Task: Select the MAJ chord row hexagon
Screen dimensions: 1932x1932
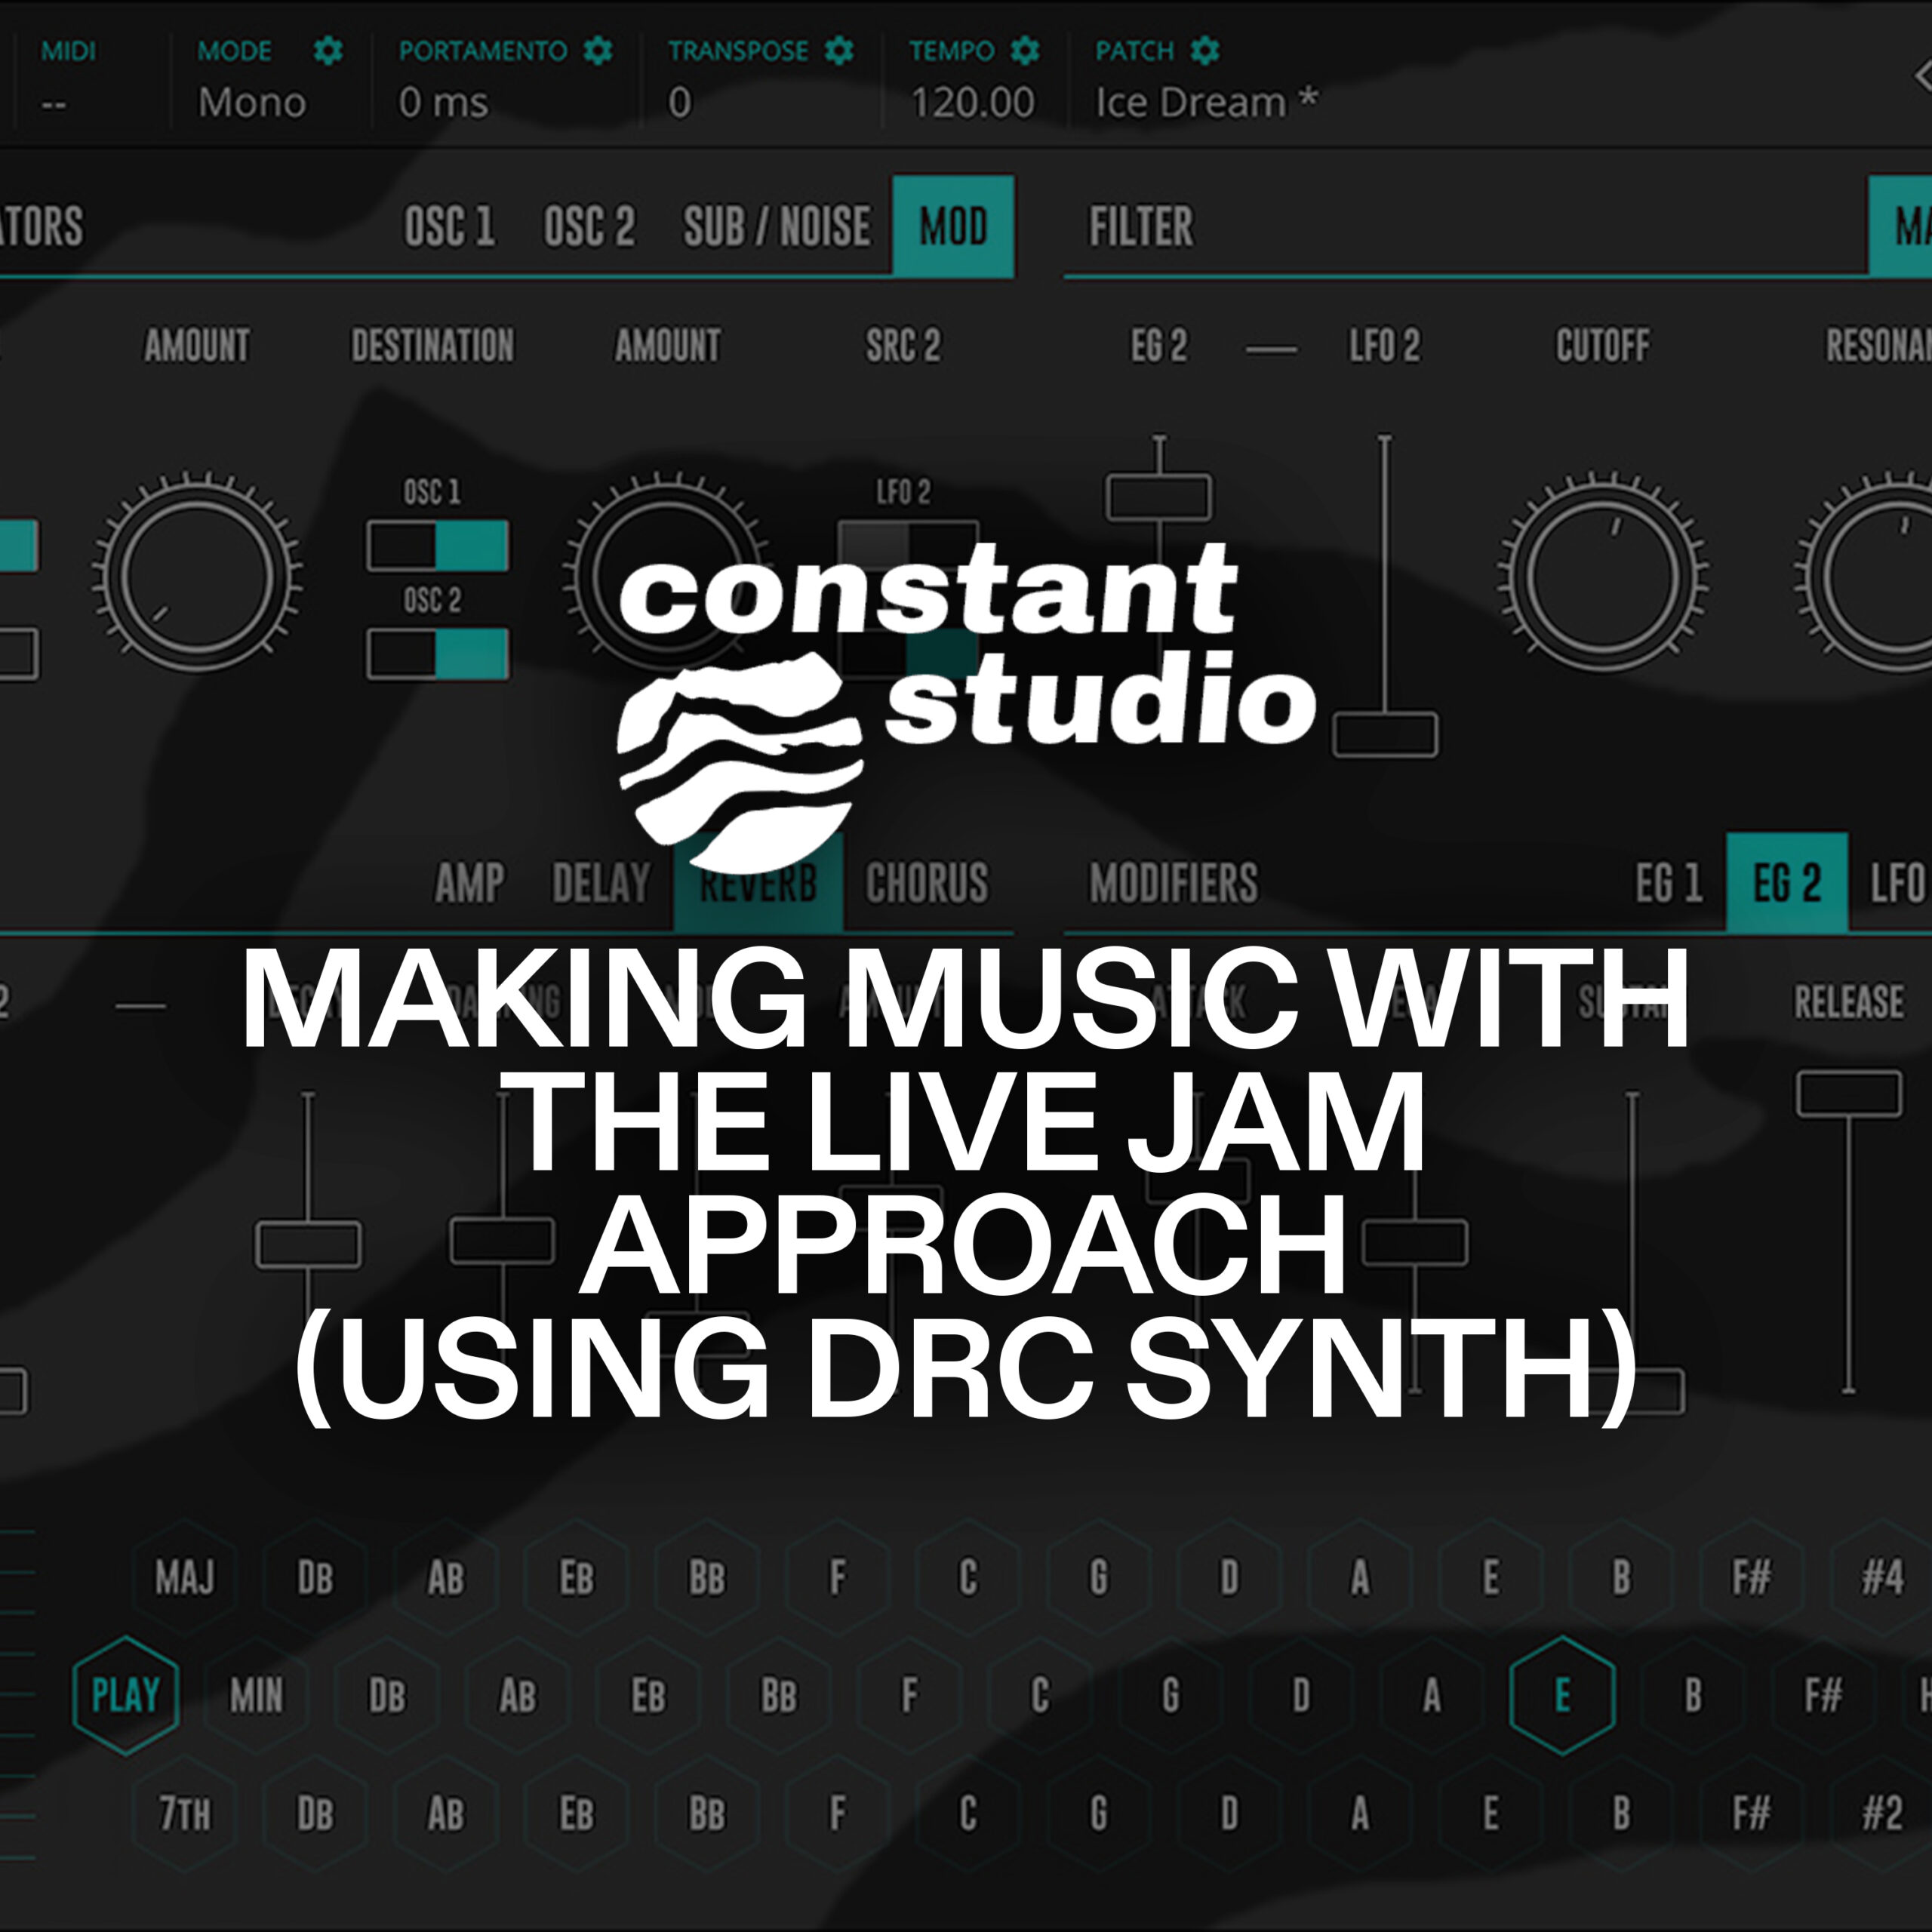Action: pyautogui.click(x=184, y=1578)
